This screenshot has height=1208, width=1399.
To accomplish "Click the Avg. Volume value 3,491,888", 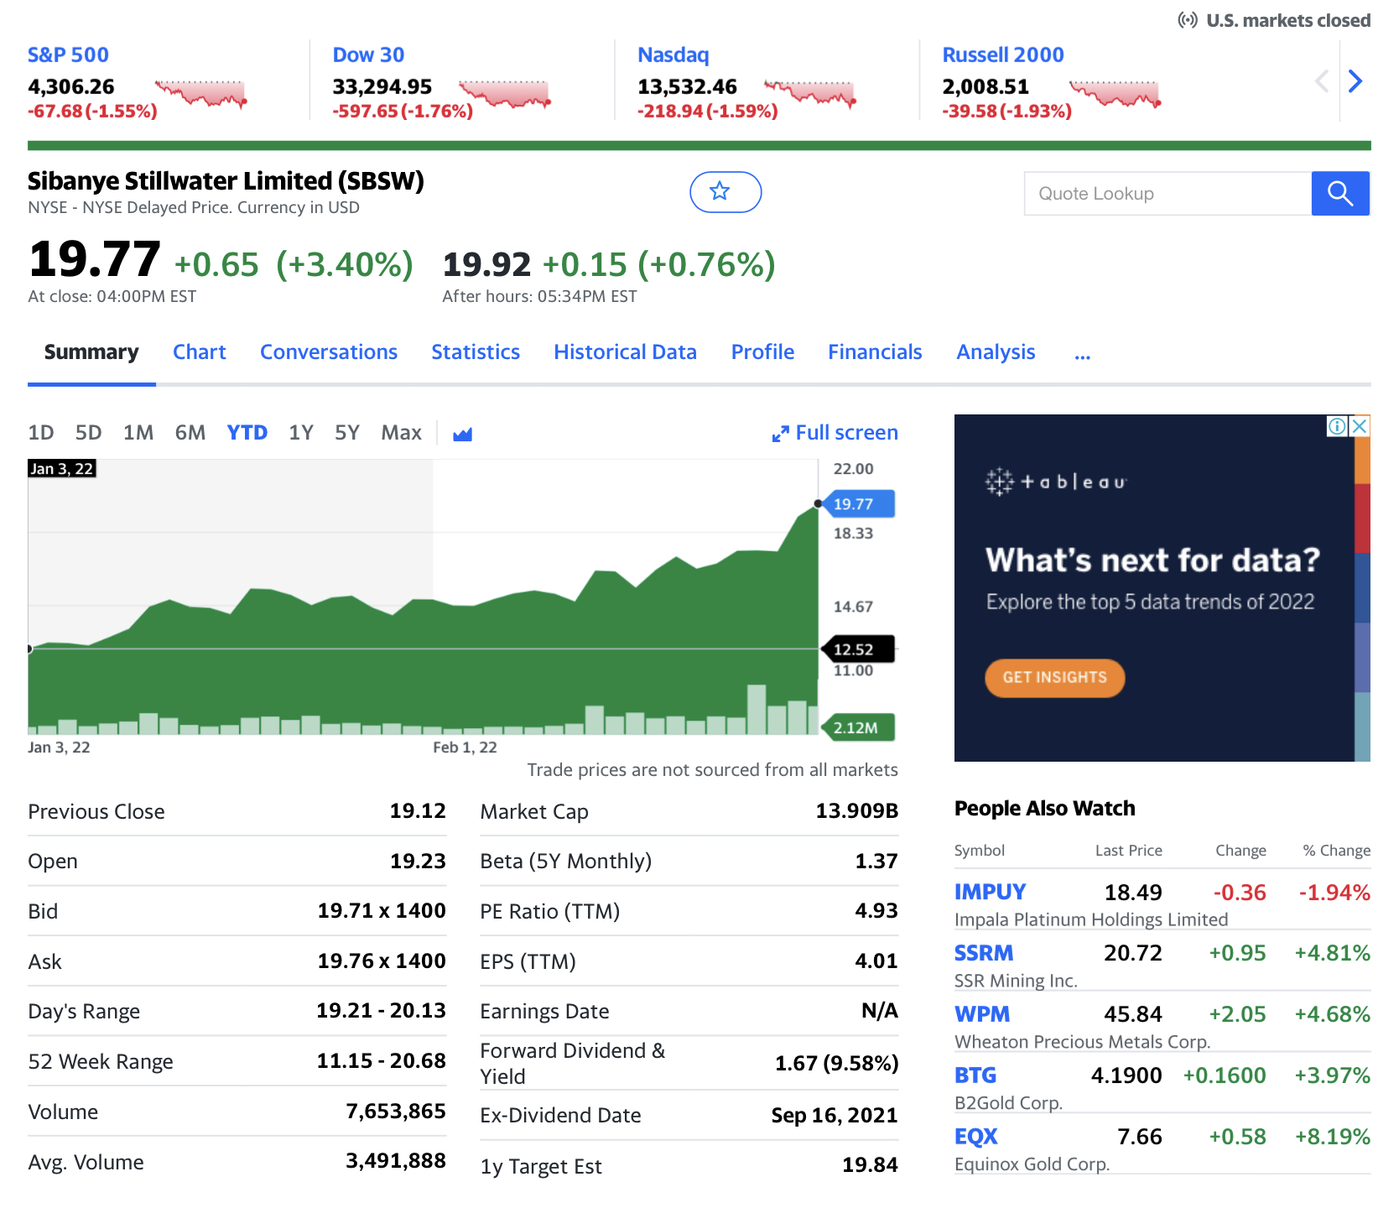I will (396, 1160).
